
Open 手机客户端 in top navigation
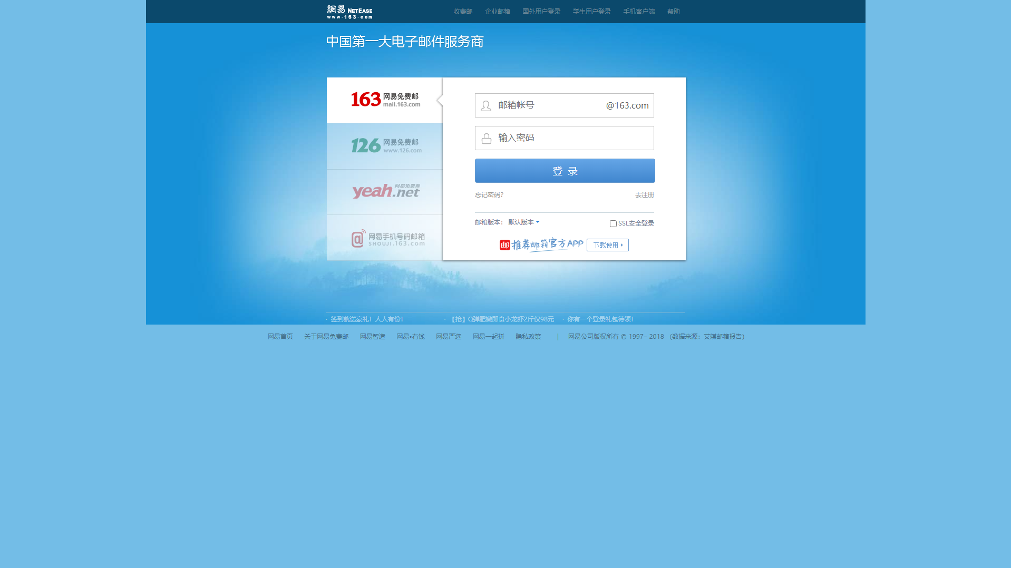639,12
